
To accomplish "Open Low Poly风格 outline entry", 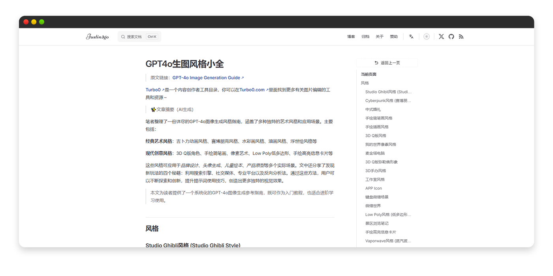I will 388,214.
